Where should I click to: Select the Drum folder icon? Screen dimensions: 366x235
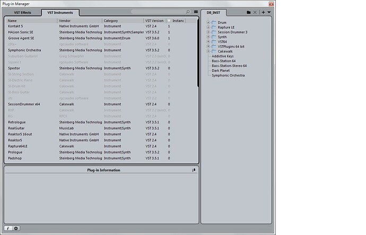pyautogui.click(x=214, y=22)
